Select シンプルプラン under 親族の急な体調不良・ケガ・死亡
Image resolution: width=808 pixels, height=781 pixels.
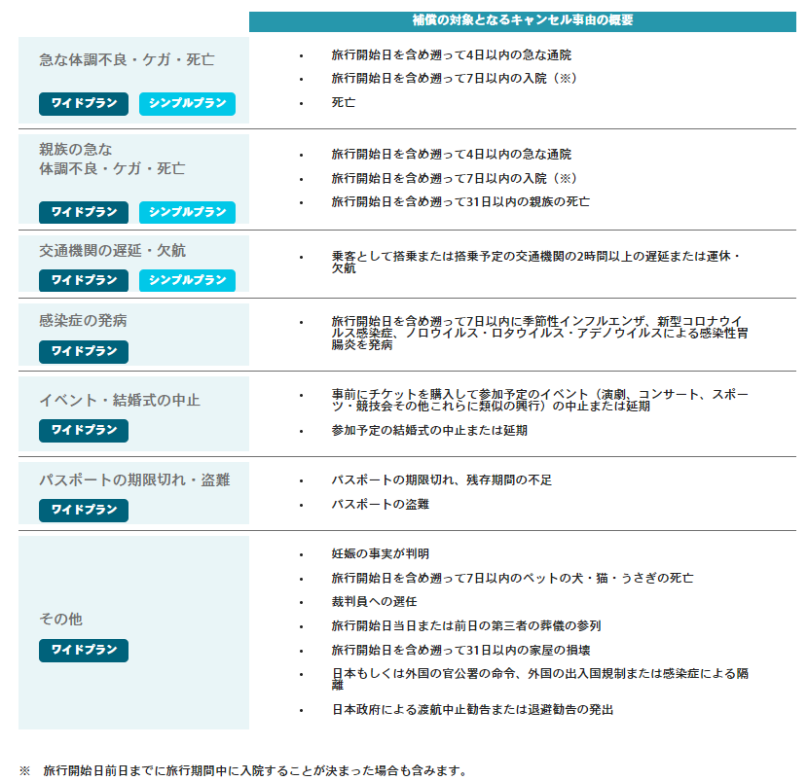(187, 212)
